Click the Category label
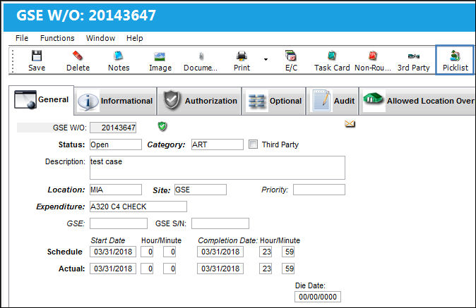The width and height of the screenshot is (476, 308). [166, 144]
